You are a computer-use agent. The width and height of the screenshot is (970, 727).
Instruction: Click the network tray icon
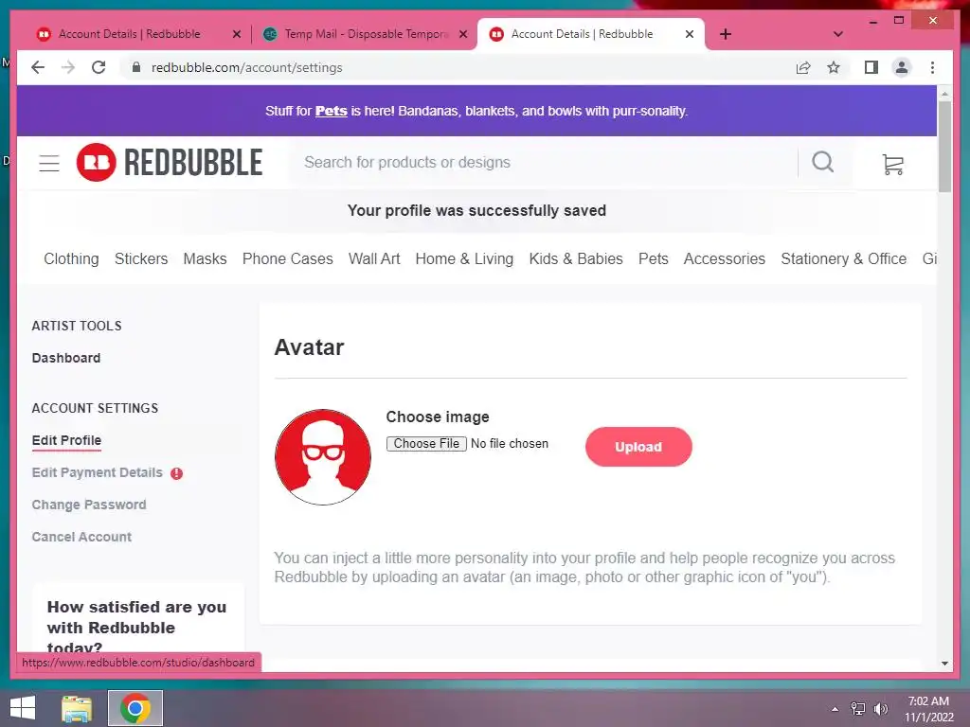[x=857, y=709]
